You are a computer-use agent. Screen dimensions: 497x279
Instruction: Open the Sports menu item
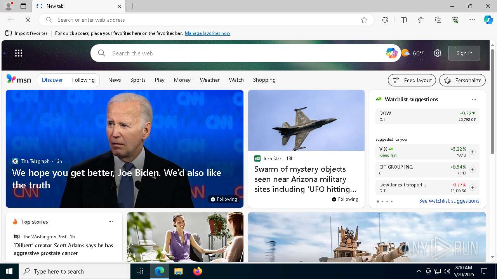pyautogui.click(x=138, y=80)
